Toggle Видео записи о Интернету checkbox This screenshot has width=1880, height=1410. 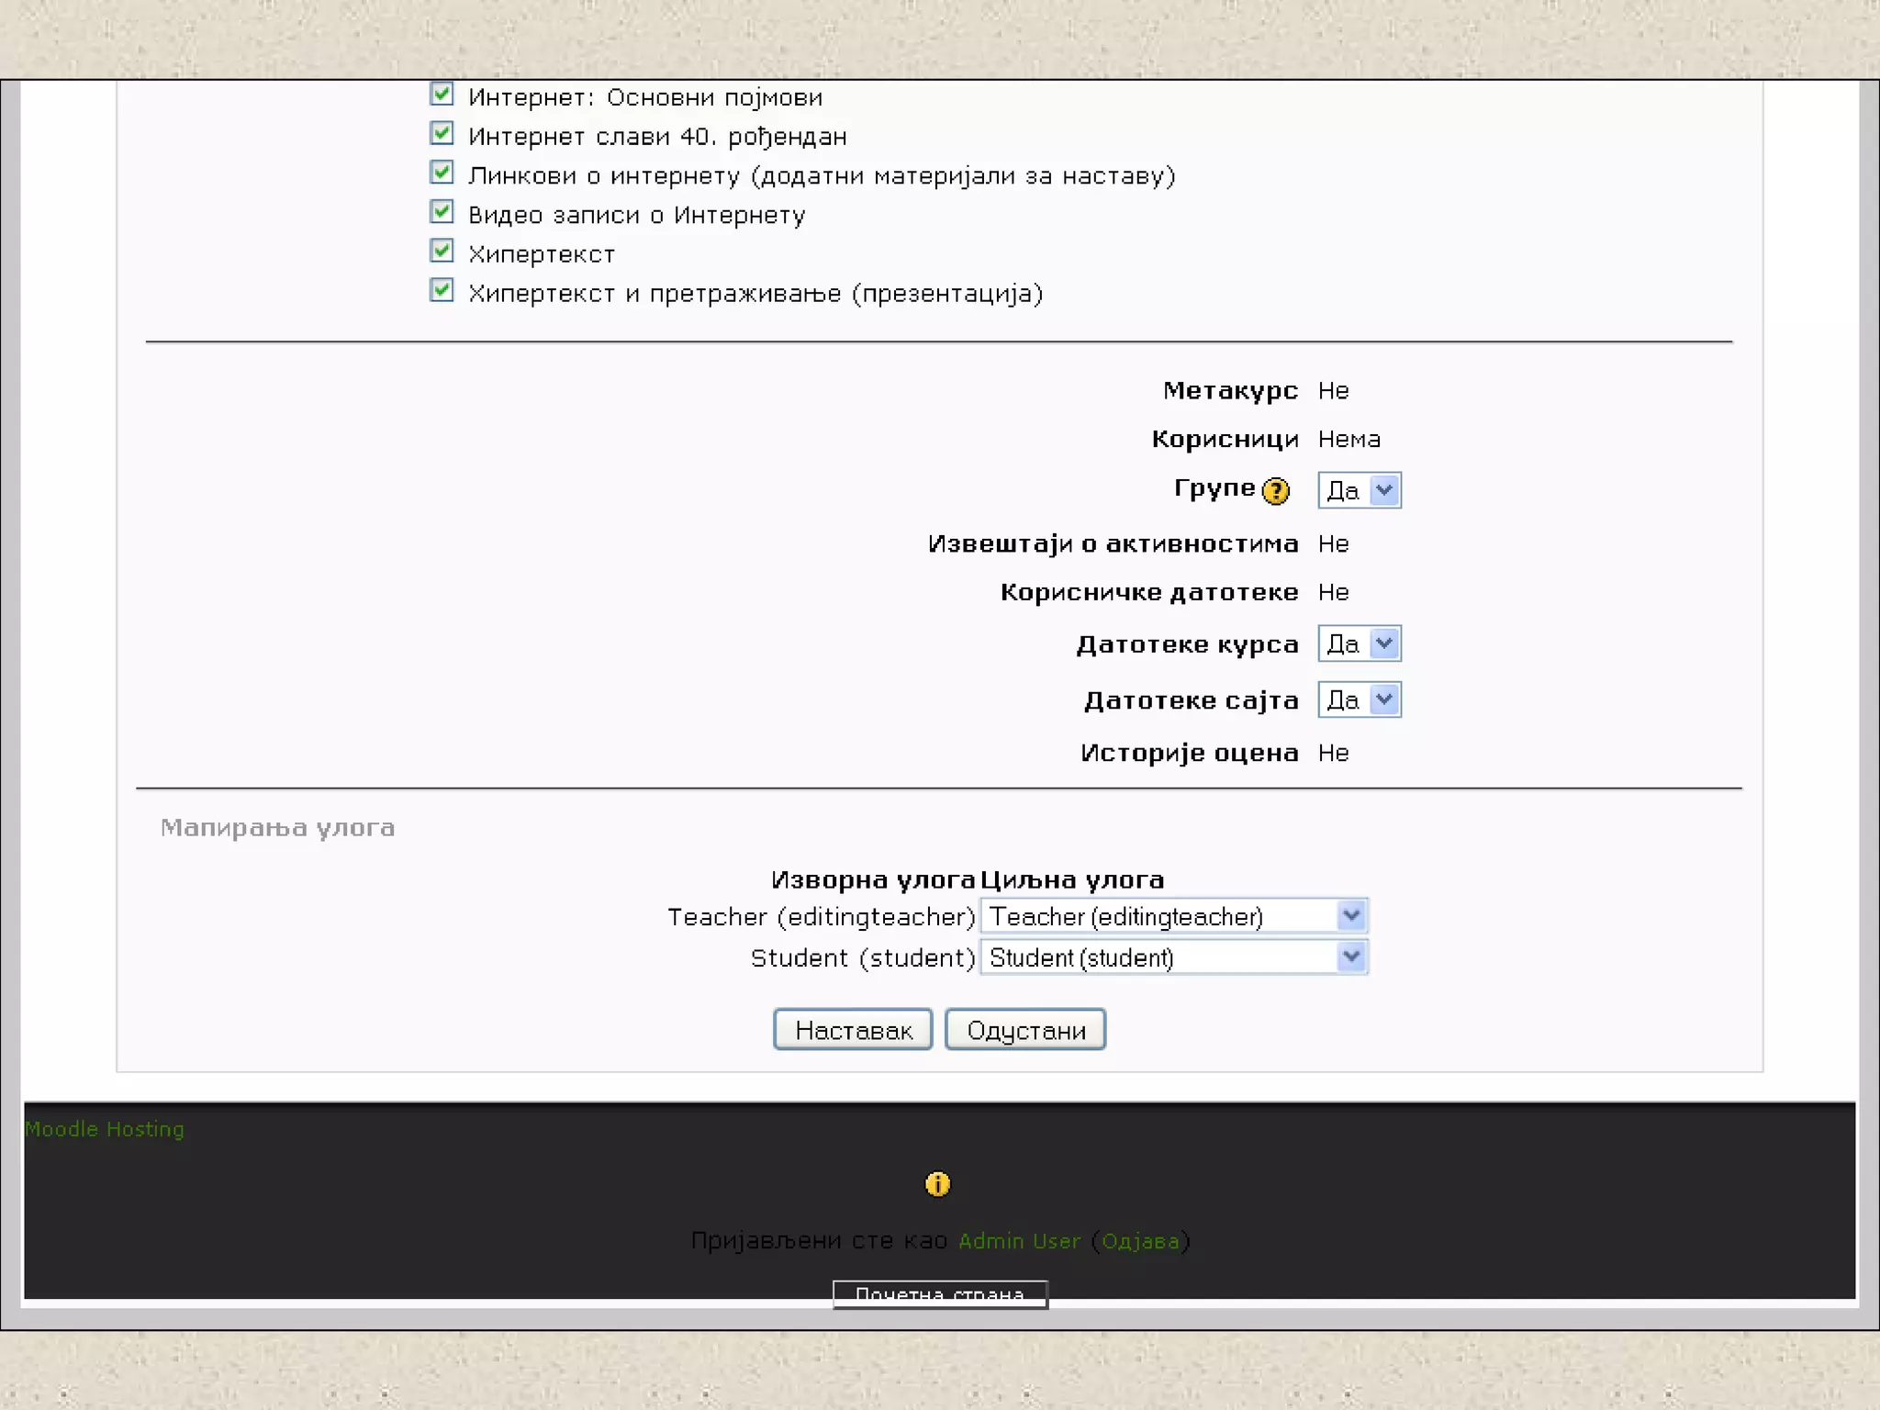[x=442, y=212]
